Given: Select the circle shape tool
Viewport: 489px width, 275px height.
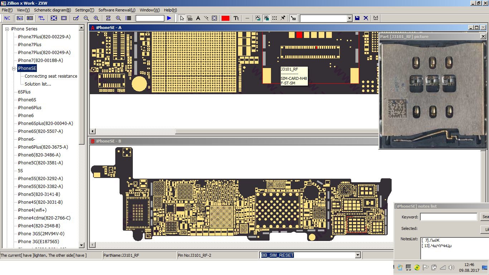Looking at the screenshot, I should (214, 18).
